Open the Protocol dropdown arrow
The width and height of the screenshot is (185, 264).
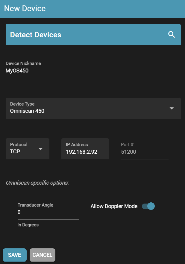(x=41, y=149)
